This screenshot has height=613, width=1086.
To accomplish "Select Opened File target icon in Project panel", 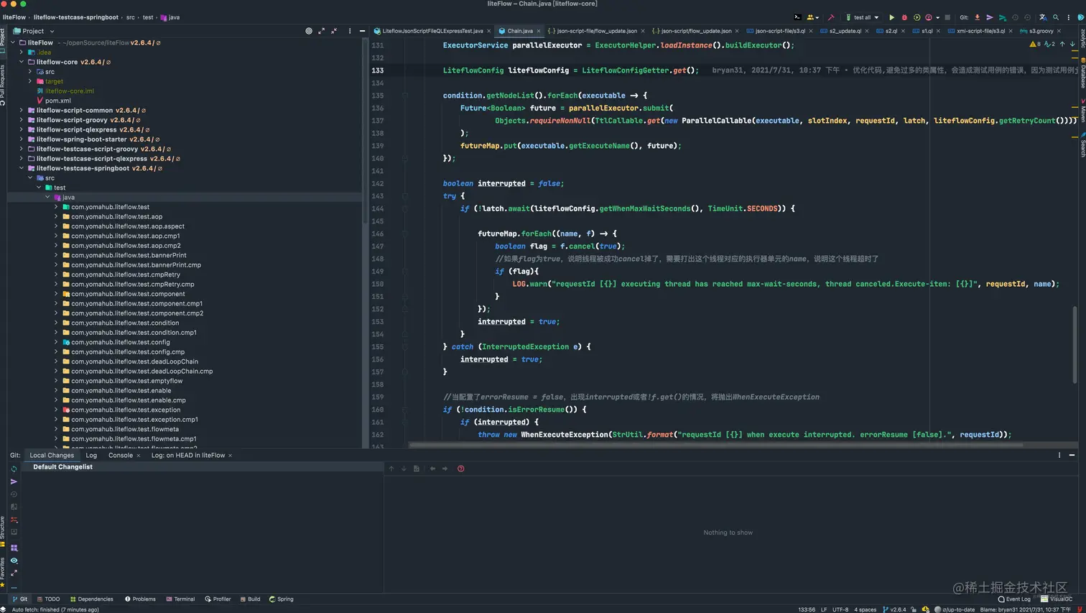I will tap(309, 31).
